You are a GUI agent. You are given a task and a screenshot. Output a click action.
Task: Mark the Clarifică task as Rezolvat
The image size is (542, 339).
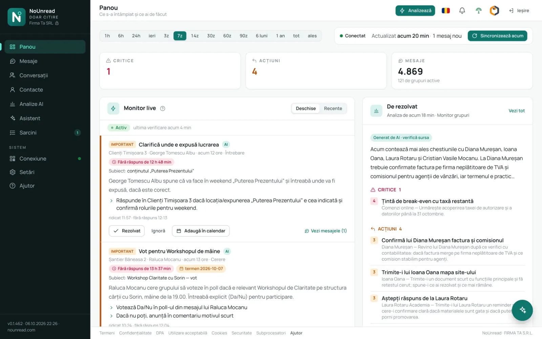tap(127, 231)
